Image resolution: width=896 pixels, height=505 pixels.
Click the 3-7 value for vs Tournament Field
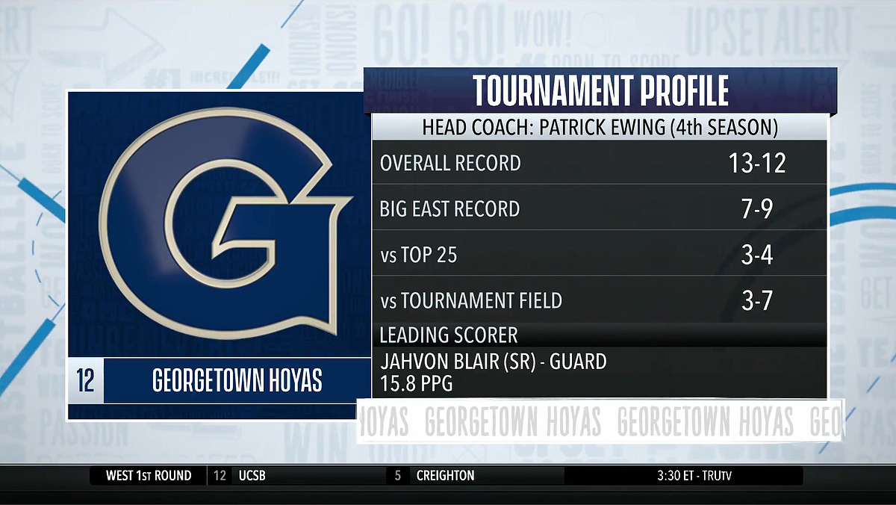point(757,300)
